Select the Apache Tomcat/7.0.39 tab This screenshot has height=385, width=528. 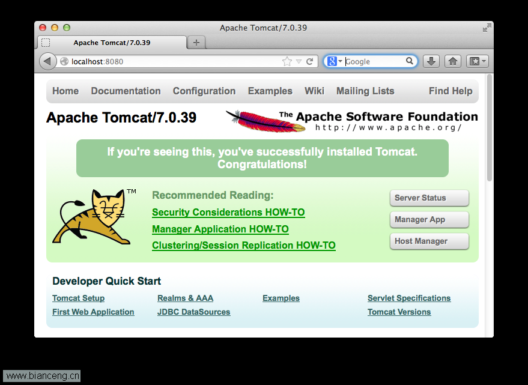[x=112, y=43]
